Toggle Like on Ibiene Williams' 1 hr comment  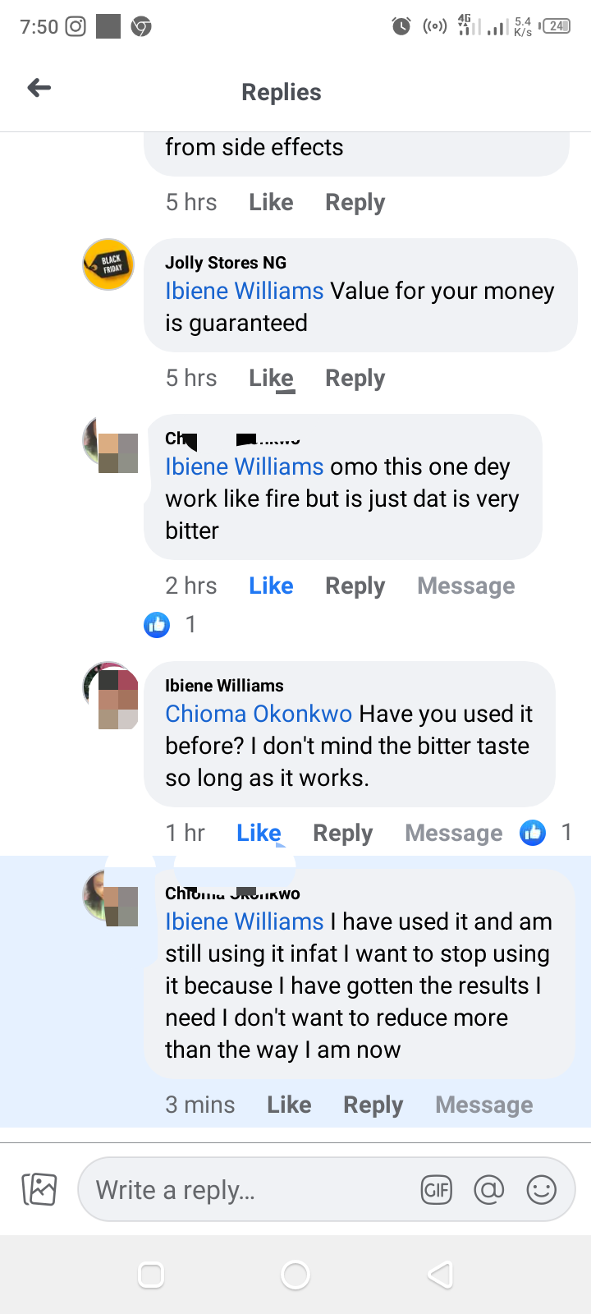coord(259,833)
